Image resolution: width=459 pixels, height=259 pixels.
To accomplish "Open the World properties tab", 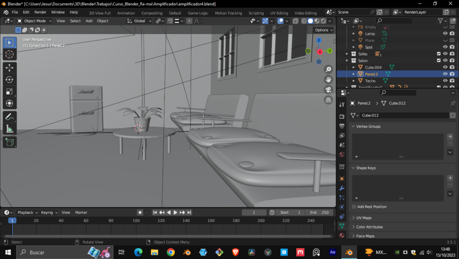I will (342, 155).
